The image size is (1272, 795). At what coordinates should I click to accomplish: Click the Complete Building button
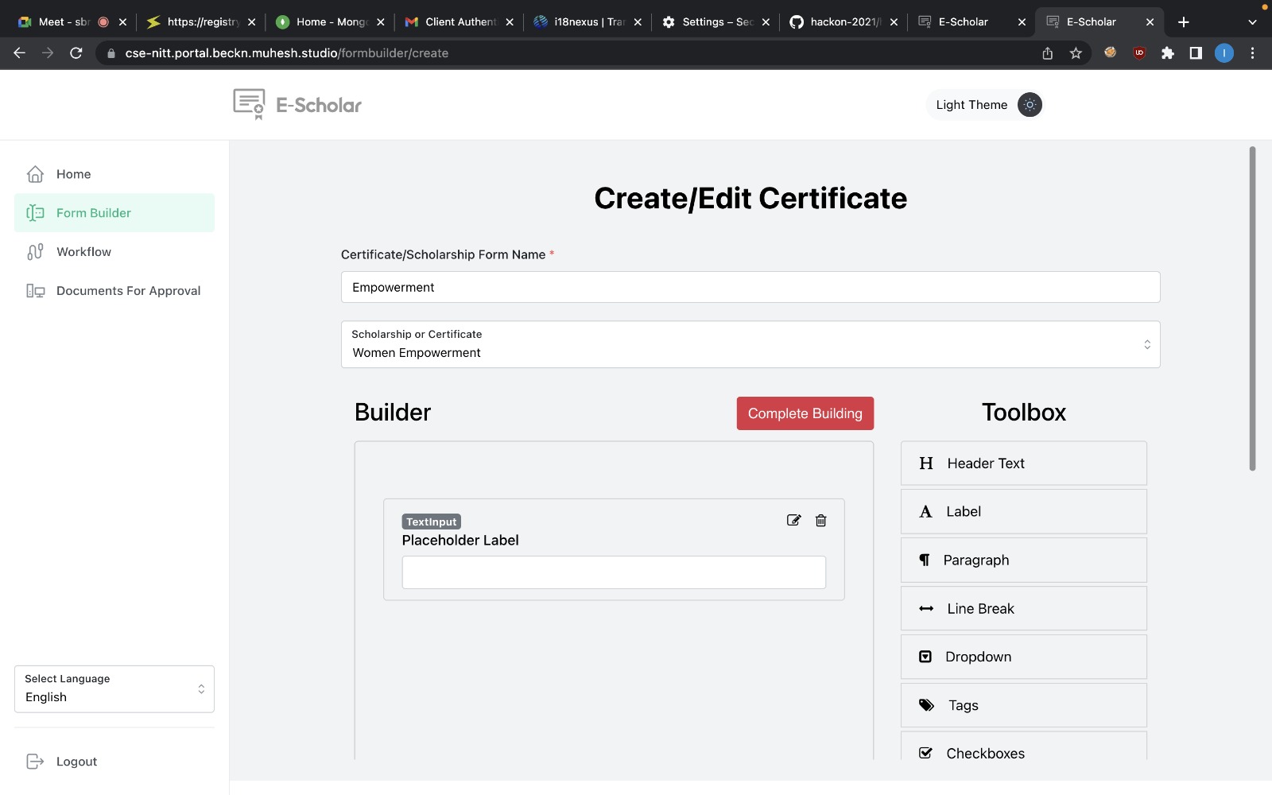pyautogui.click(x=805, y=413)
